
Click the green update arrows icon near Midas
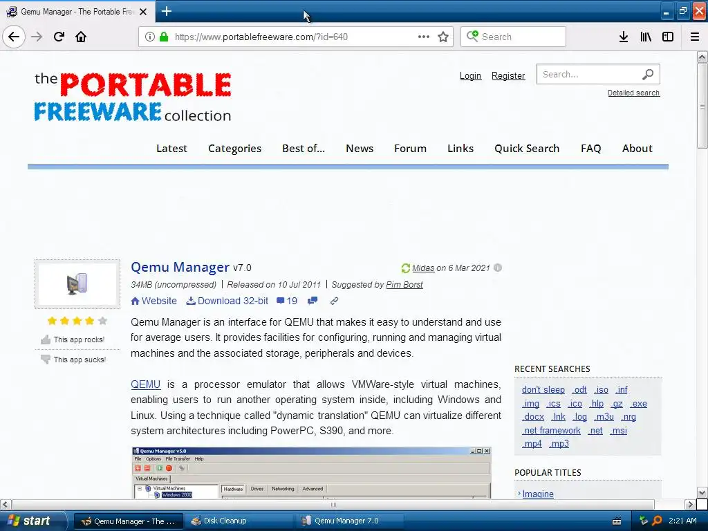click(405, 268)
